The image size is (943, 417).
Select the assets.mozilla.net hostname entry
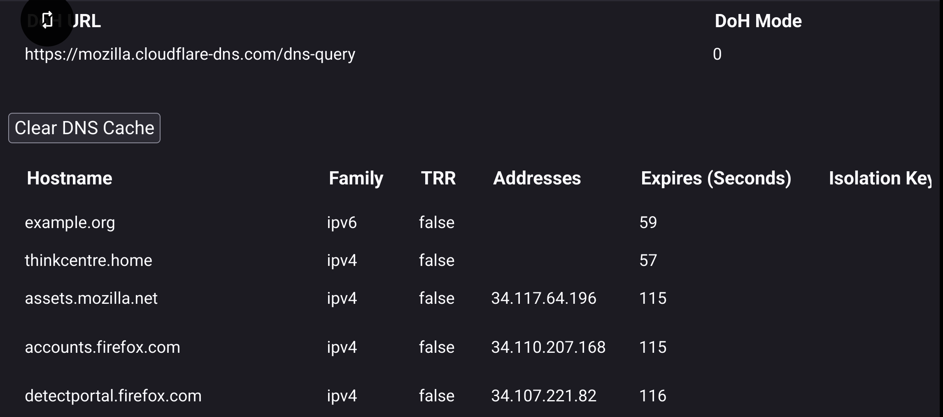91,298
